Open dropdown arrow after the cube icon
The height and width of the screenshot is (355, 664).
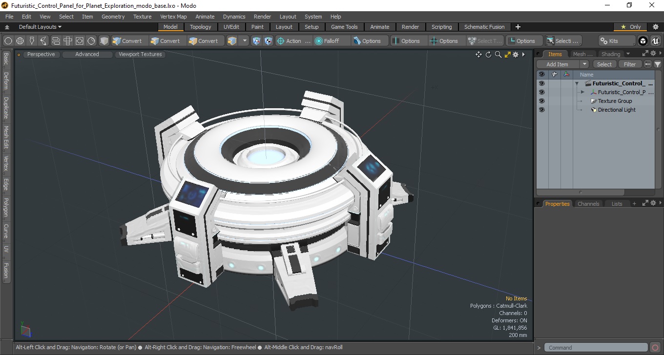pyautogui.click(x=245, y=41)
